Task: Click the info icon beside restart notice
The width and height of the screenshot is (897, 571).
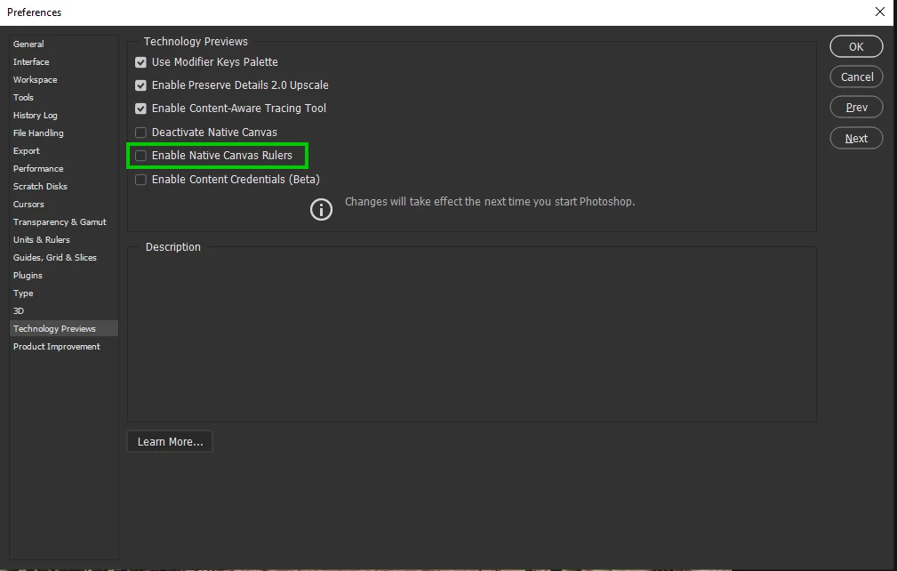Action: [x=321, y=209]
